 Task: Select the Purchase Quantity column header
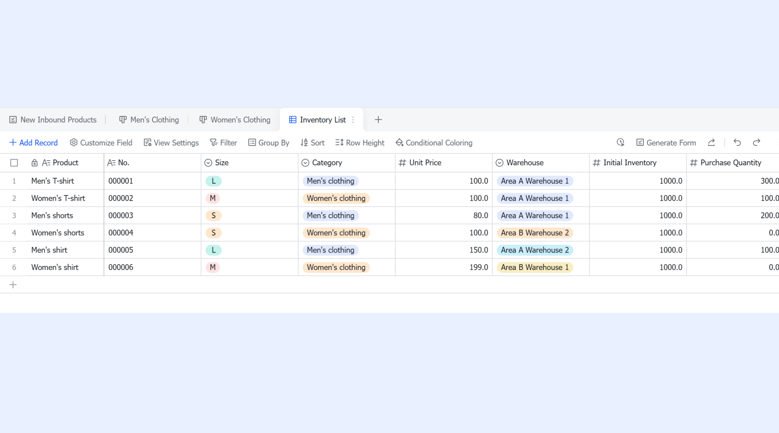pos(732,163)
